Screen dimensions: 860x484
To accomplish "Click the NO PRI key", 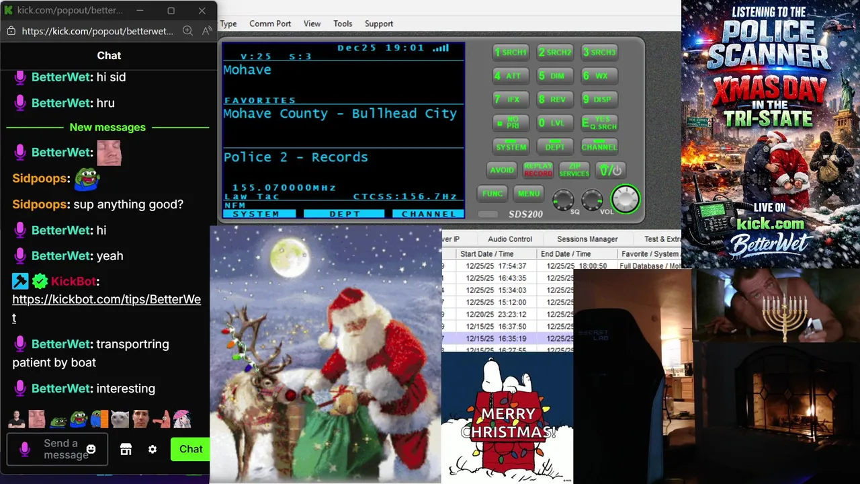I will 511,123.
